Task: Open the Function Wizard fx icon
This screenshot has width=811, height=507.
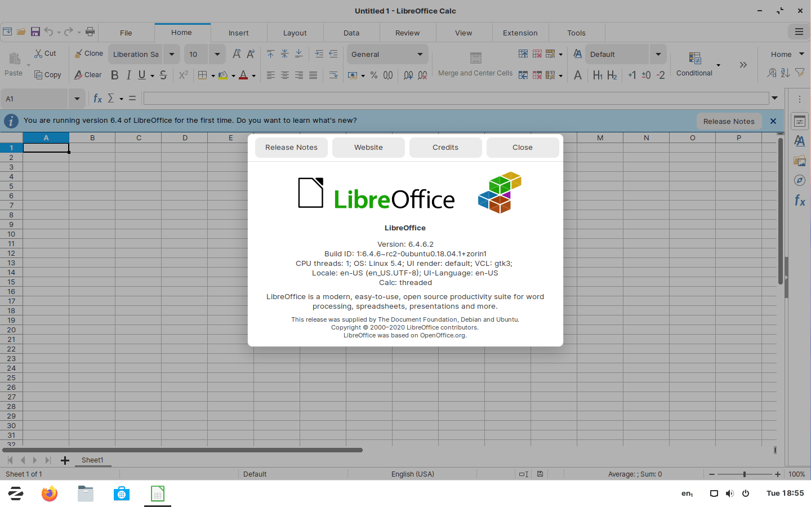Action: tap(97, 99)
